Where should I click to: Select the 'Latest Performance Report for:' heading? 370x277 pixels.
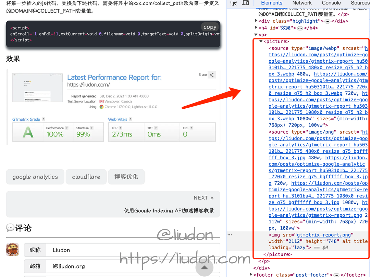pos(114,77)
